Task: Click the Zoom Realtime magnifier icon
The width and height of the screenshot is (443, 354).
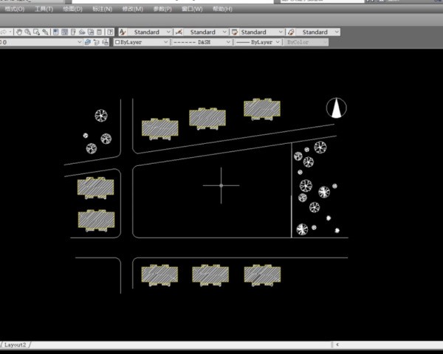Action: 28,32
